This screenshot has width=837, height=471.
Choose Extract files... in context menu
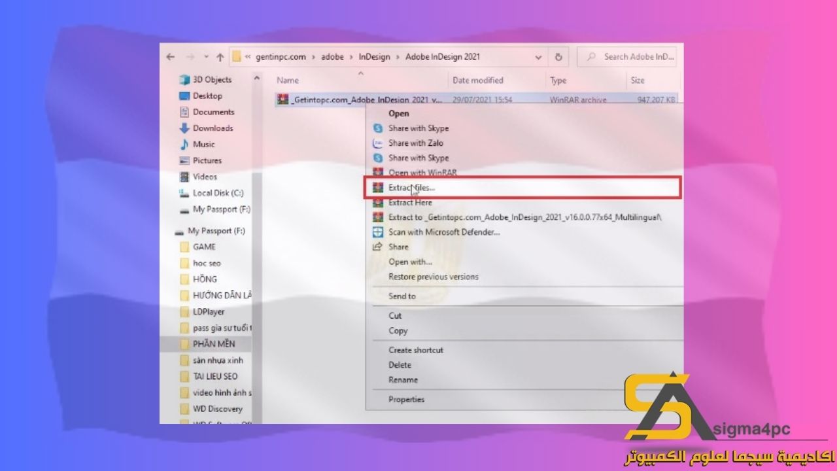pyautogui.click(x=523, y=188)
